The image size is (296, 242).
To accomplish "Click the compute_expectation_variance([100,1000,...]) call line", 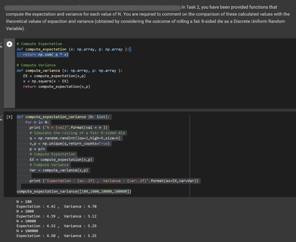I will 74,191.
